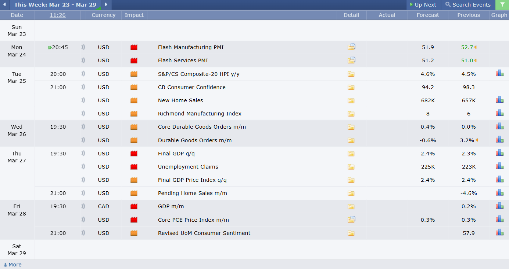The width and height of the screenshot is (509, 269).
Task: Select Final GDP Price Index q/q event
Action: (x=192, y=180)
